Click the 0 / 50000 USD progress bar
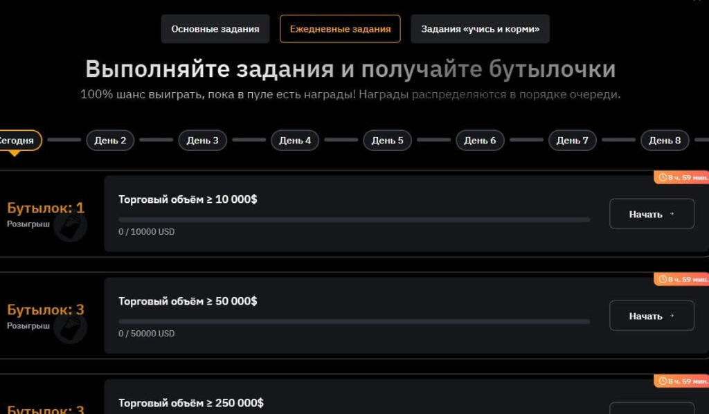The image size is (709, 414). pos(354,321)
